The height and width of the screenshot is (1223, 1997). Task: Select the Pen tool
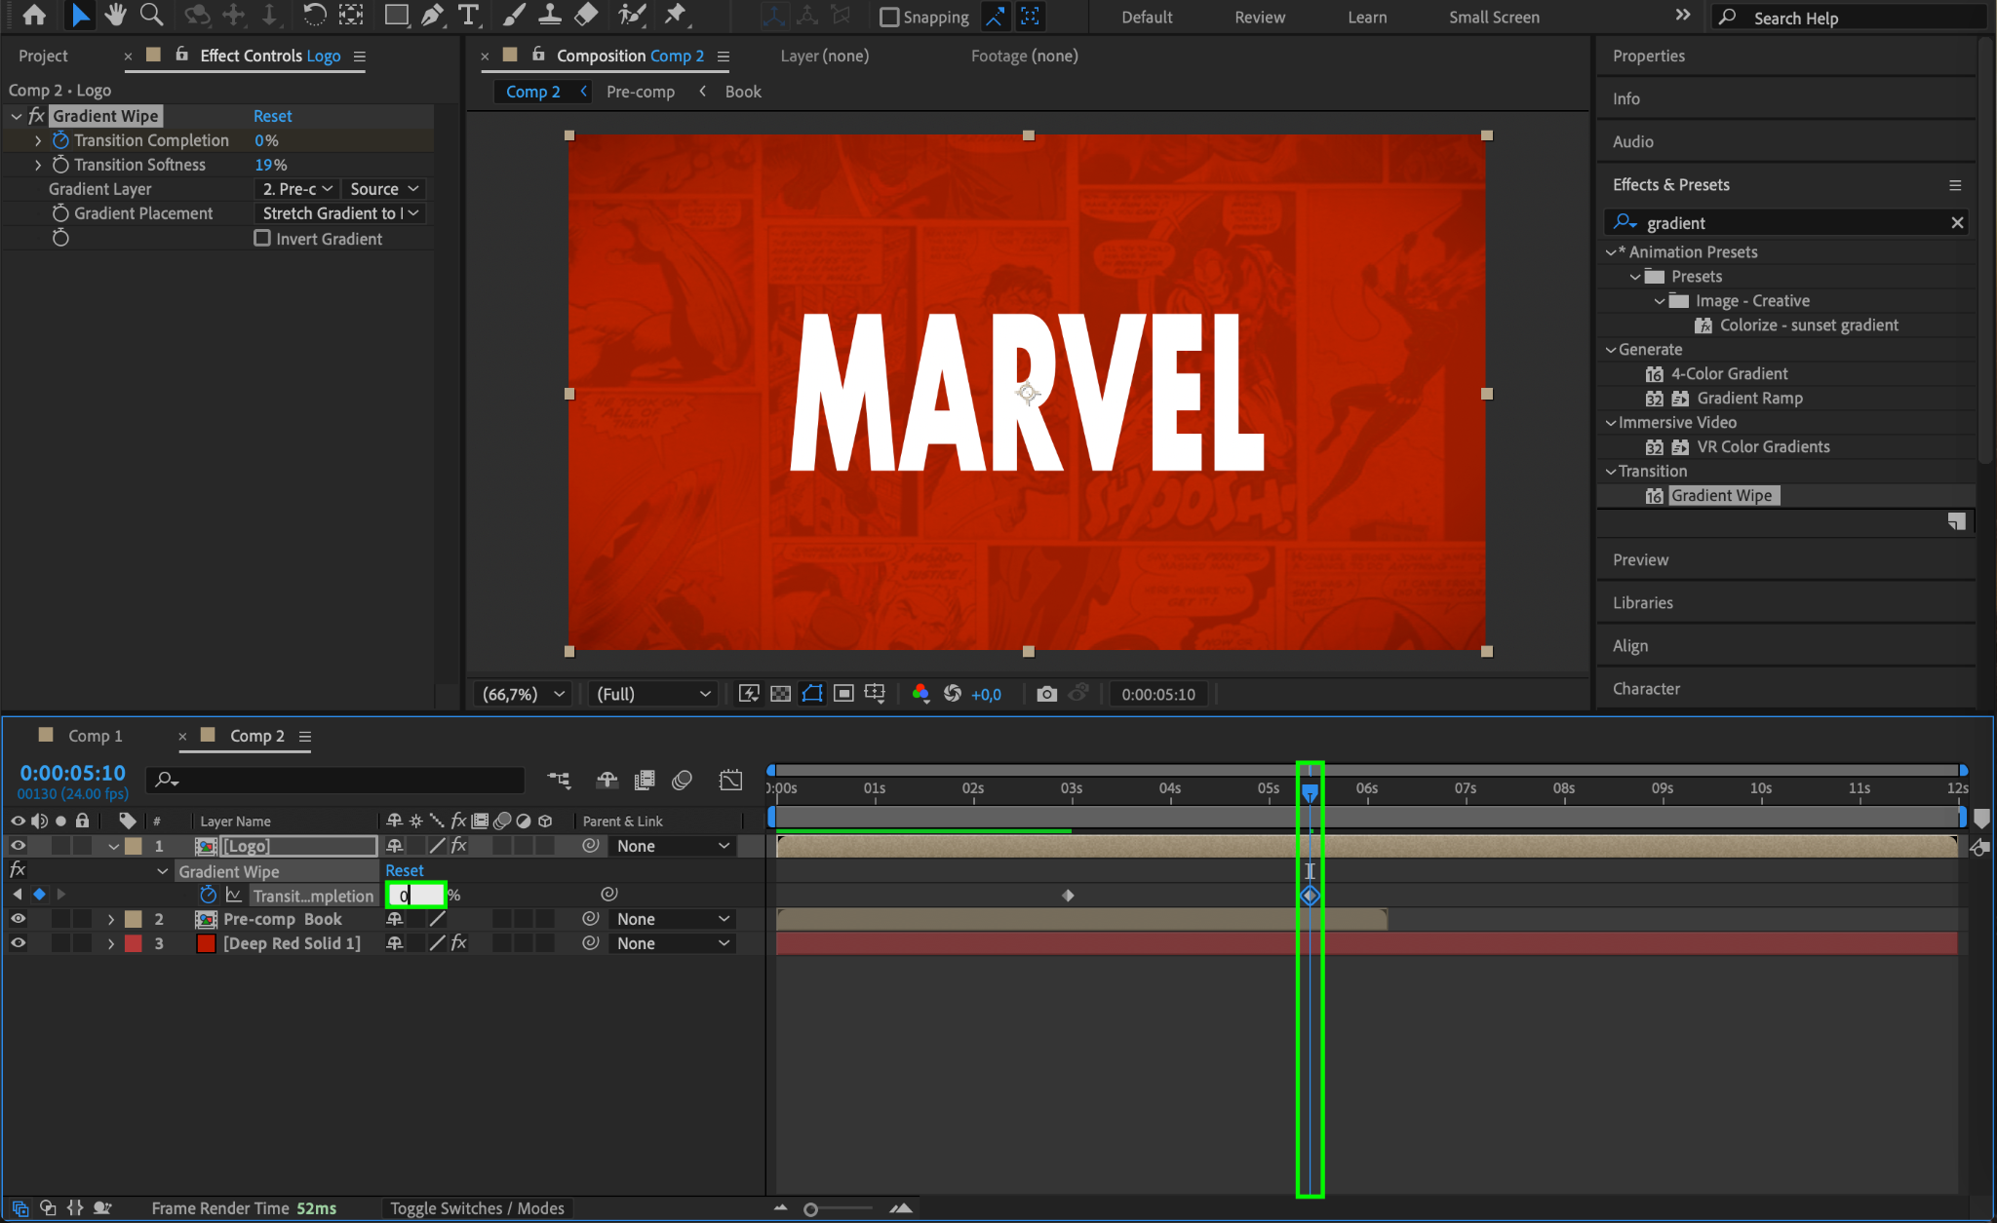(x=432, y=15)
